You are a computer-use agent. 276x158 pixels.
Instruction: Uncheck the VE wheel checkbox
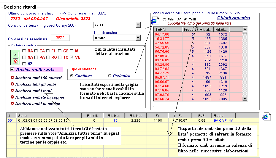tap(72, 57)
